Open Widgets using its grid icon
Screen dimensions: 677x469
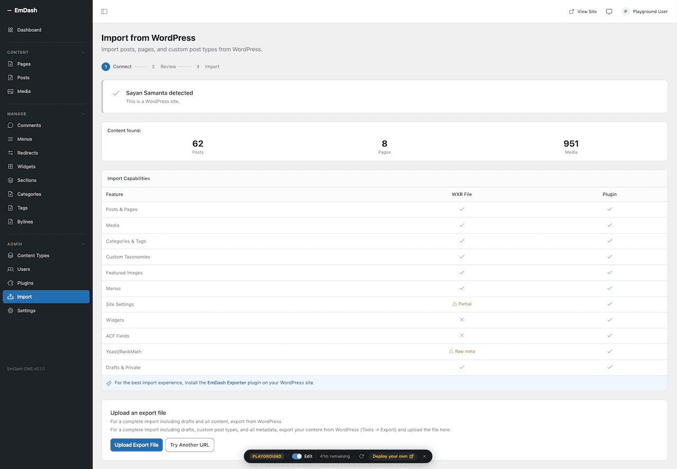(10, 166)
